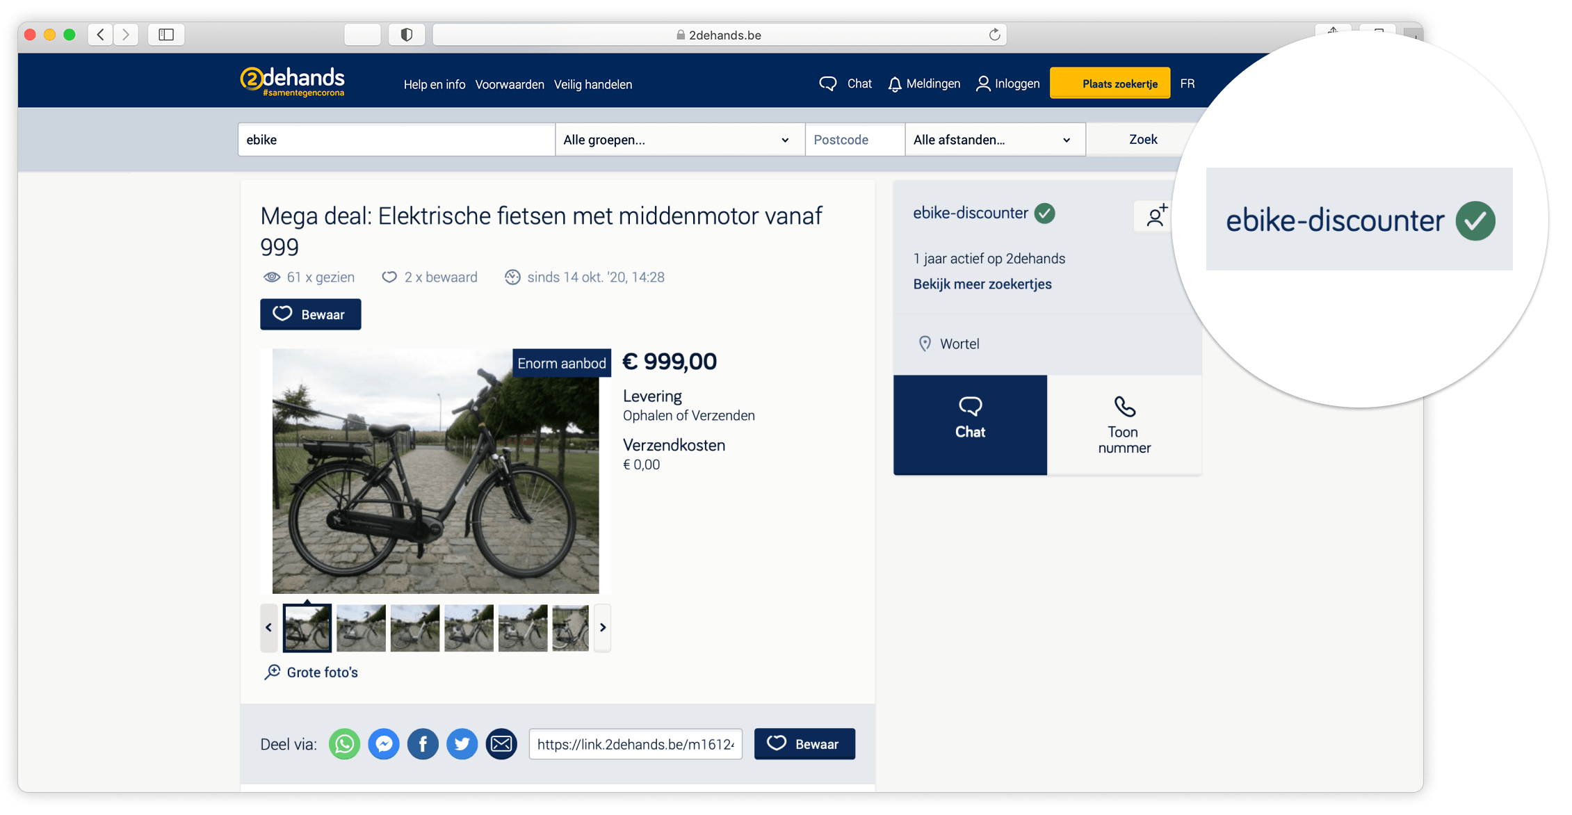Show previous thumbnails with left arrow
Image resolution: width=1572 pixels, height=815 pixels.
point(269,628)
